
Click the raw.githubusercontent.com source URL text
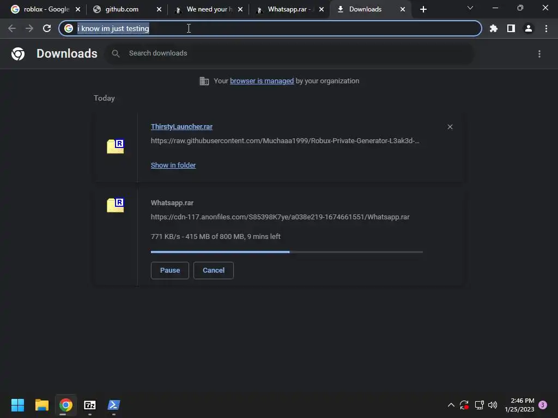pyautogui.click(x=284, y=141)
